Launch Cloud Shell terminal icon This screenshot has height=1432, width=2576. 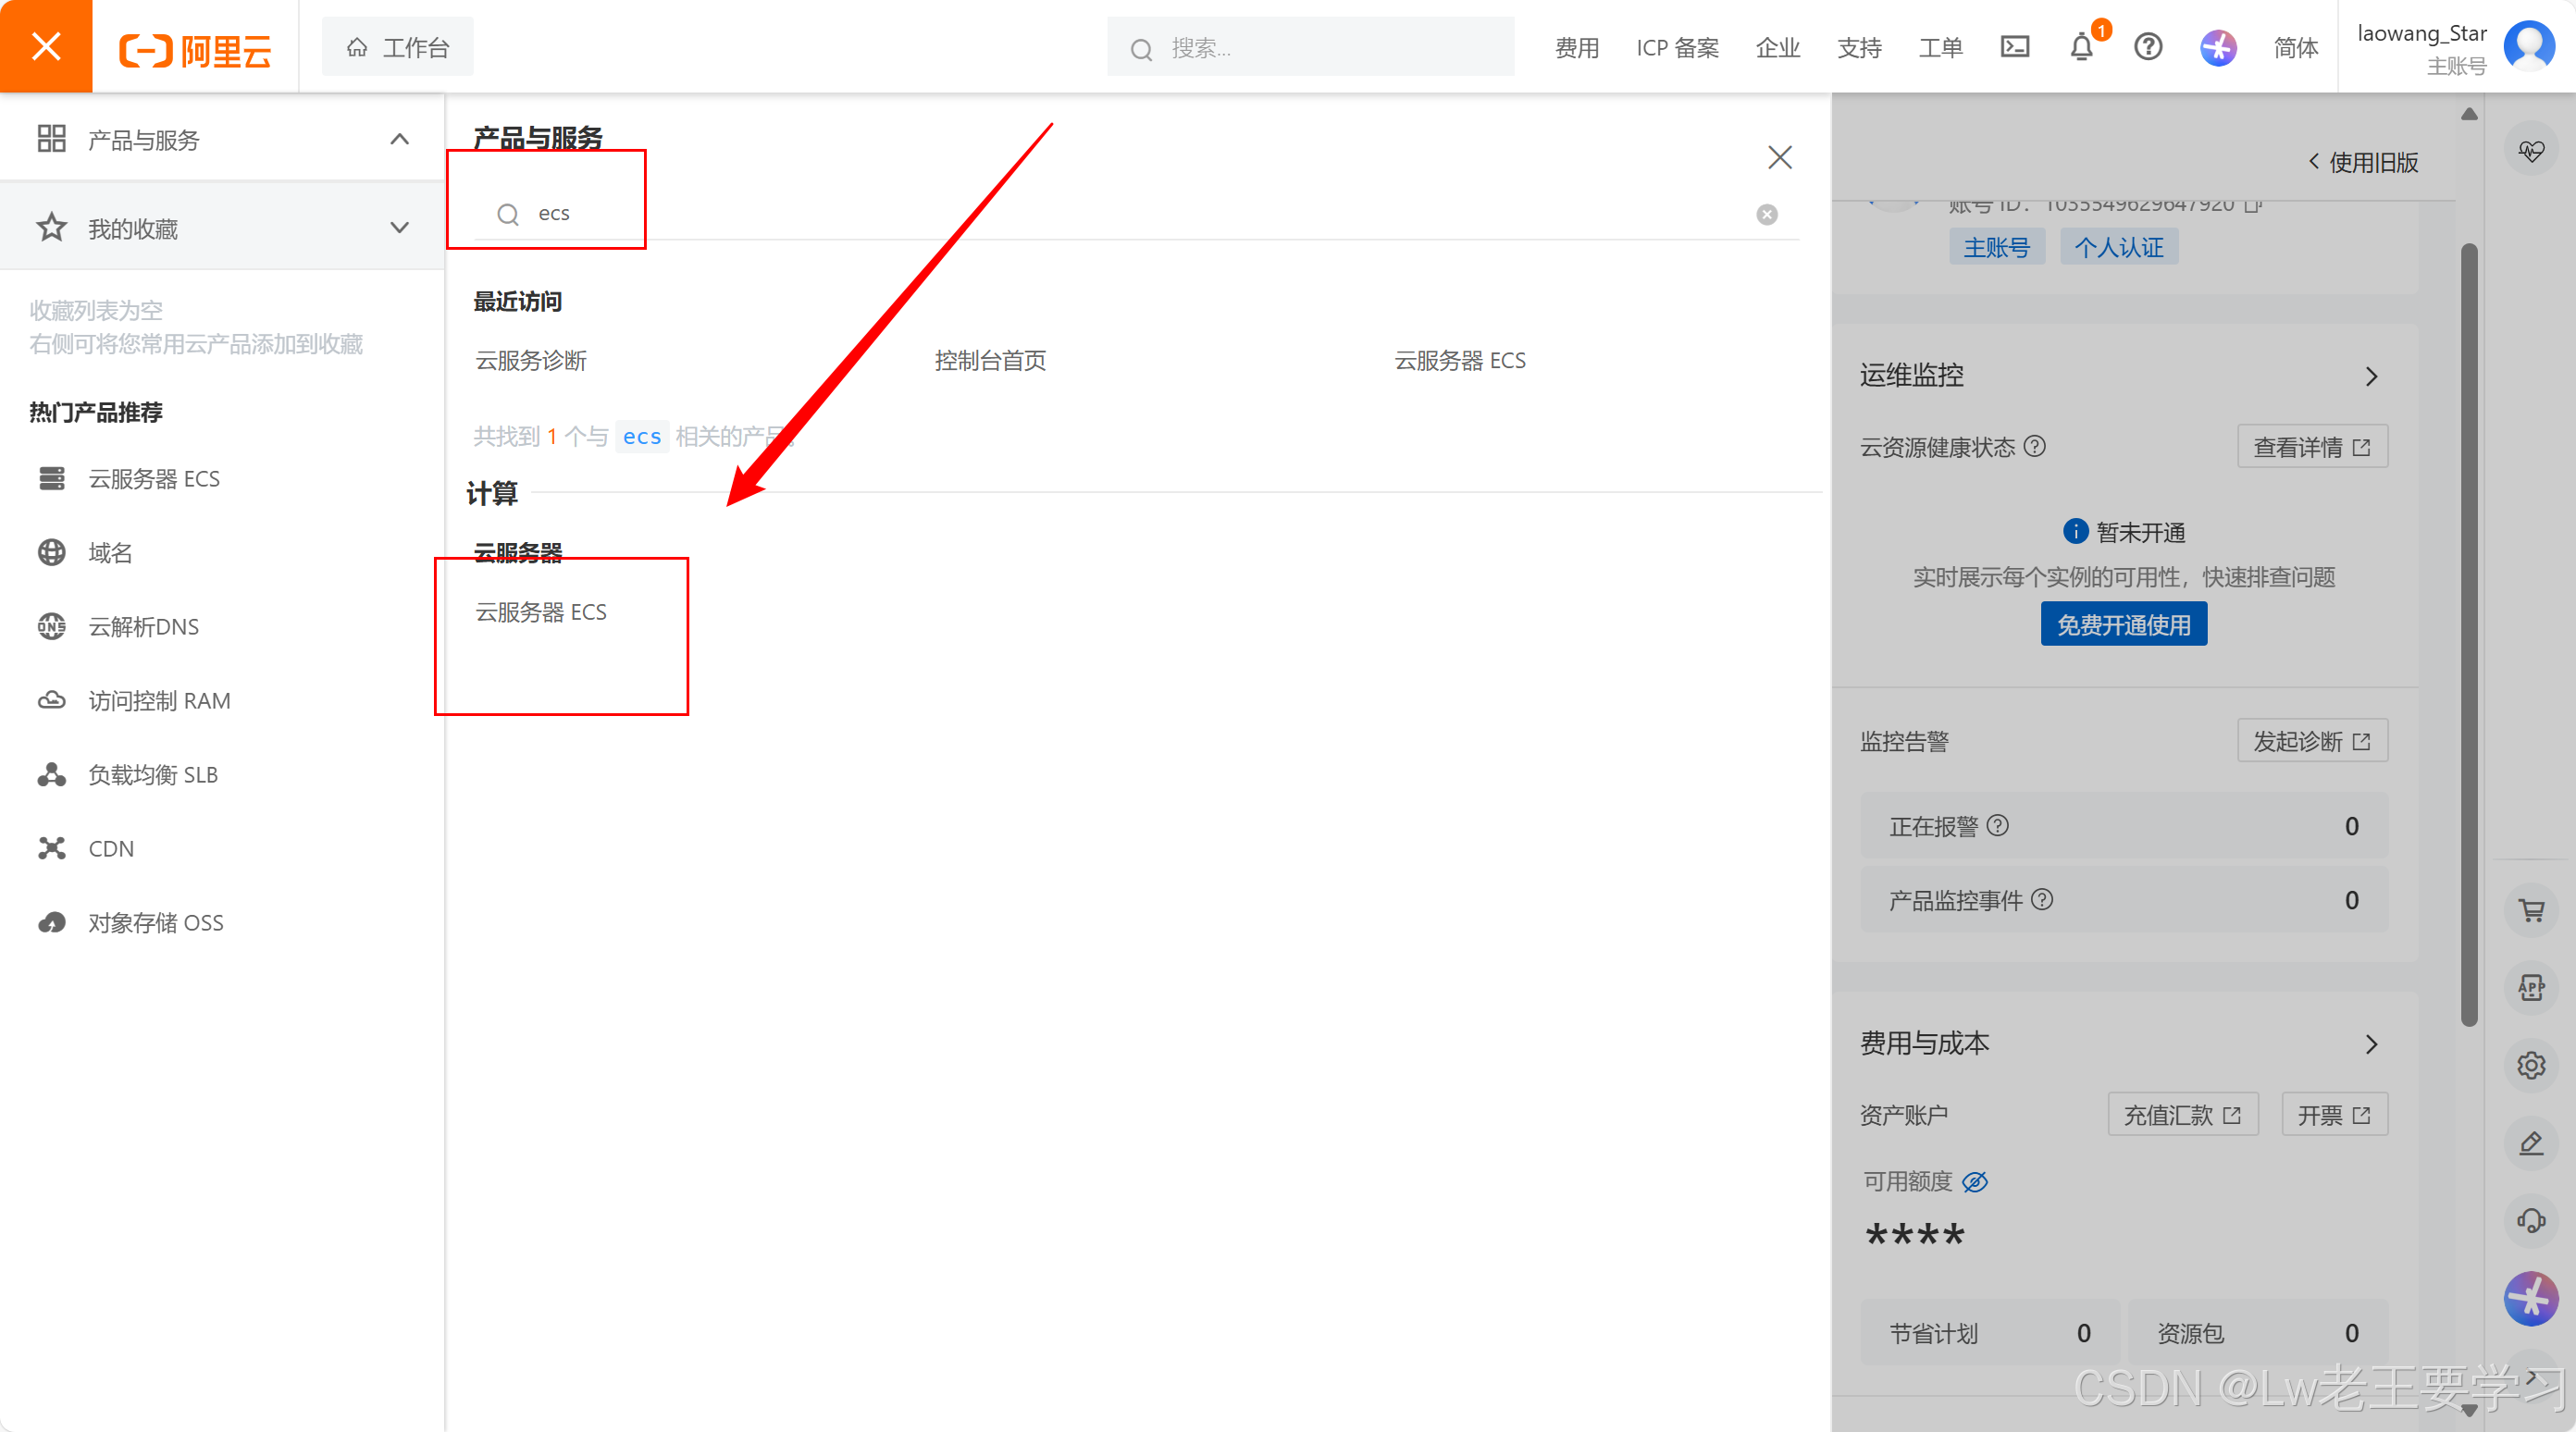[2014, 46]
